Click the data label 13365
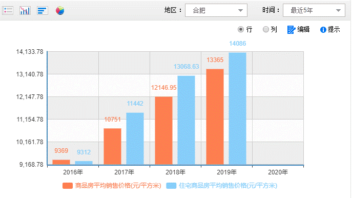Viewport: 352px width, 198px height. [215, 60]
